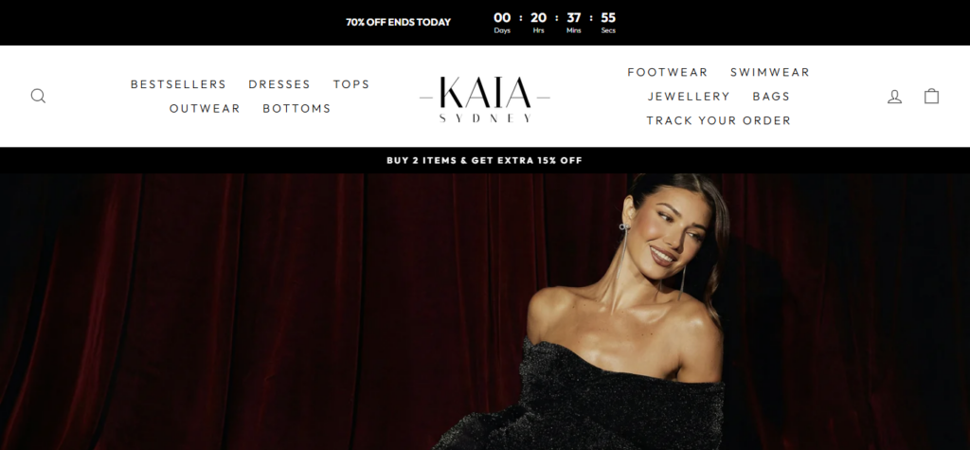The width and height of the screenshot is (970, 450).
Task: Open the shopping bag cart icon
Action: tap(932, 96)
